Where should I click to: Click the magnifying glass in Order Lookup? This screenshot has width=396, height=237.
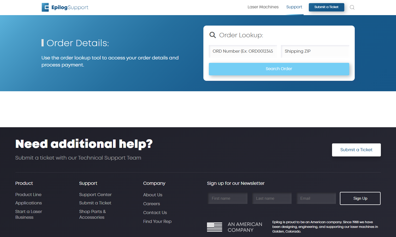pyautogui.click(x=212, y=35)
